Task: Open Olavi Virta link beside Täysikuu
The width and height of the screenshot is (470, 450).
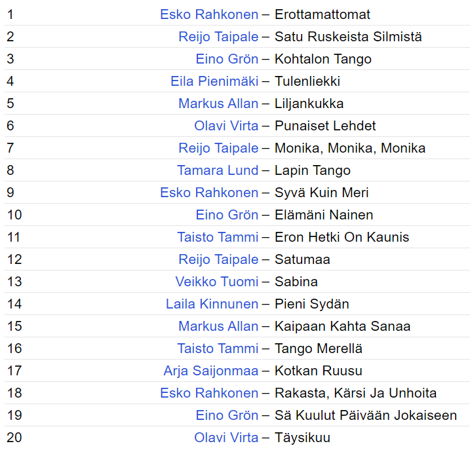Action: coord(226,438)
